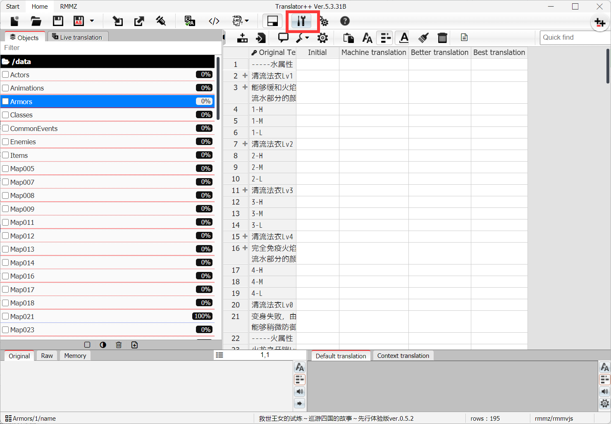Check the CommonEvents checkbox
The width and height of the screenshot is (611, 424).
5,128
